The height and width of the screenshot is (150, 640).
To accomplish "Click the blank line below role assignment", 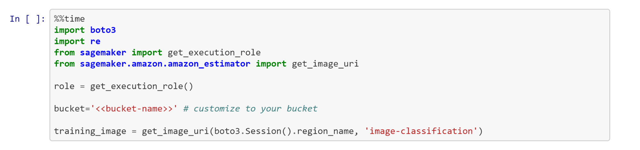I will click(192, 97).
